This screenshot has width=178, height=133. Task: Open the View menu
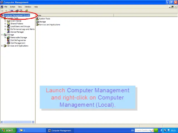tap(20, 7)
